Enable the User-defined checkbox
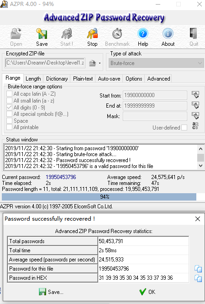Screen dimensions: 205x304 pos(184,128)
